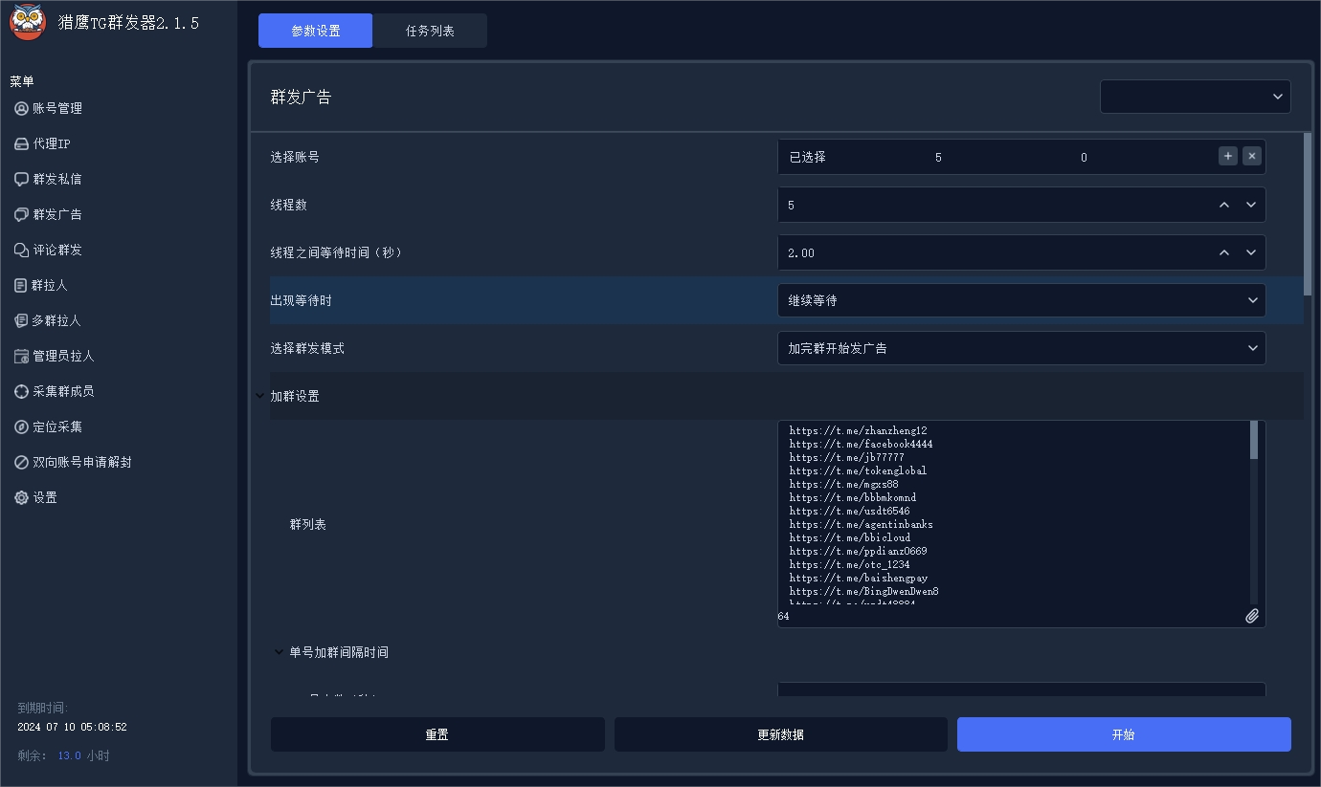Collapse the 加群设置 section
Viewport: 1321px width, 787px height.
pos(260,396)
